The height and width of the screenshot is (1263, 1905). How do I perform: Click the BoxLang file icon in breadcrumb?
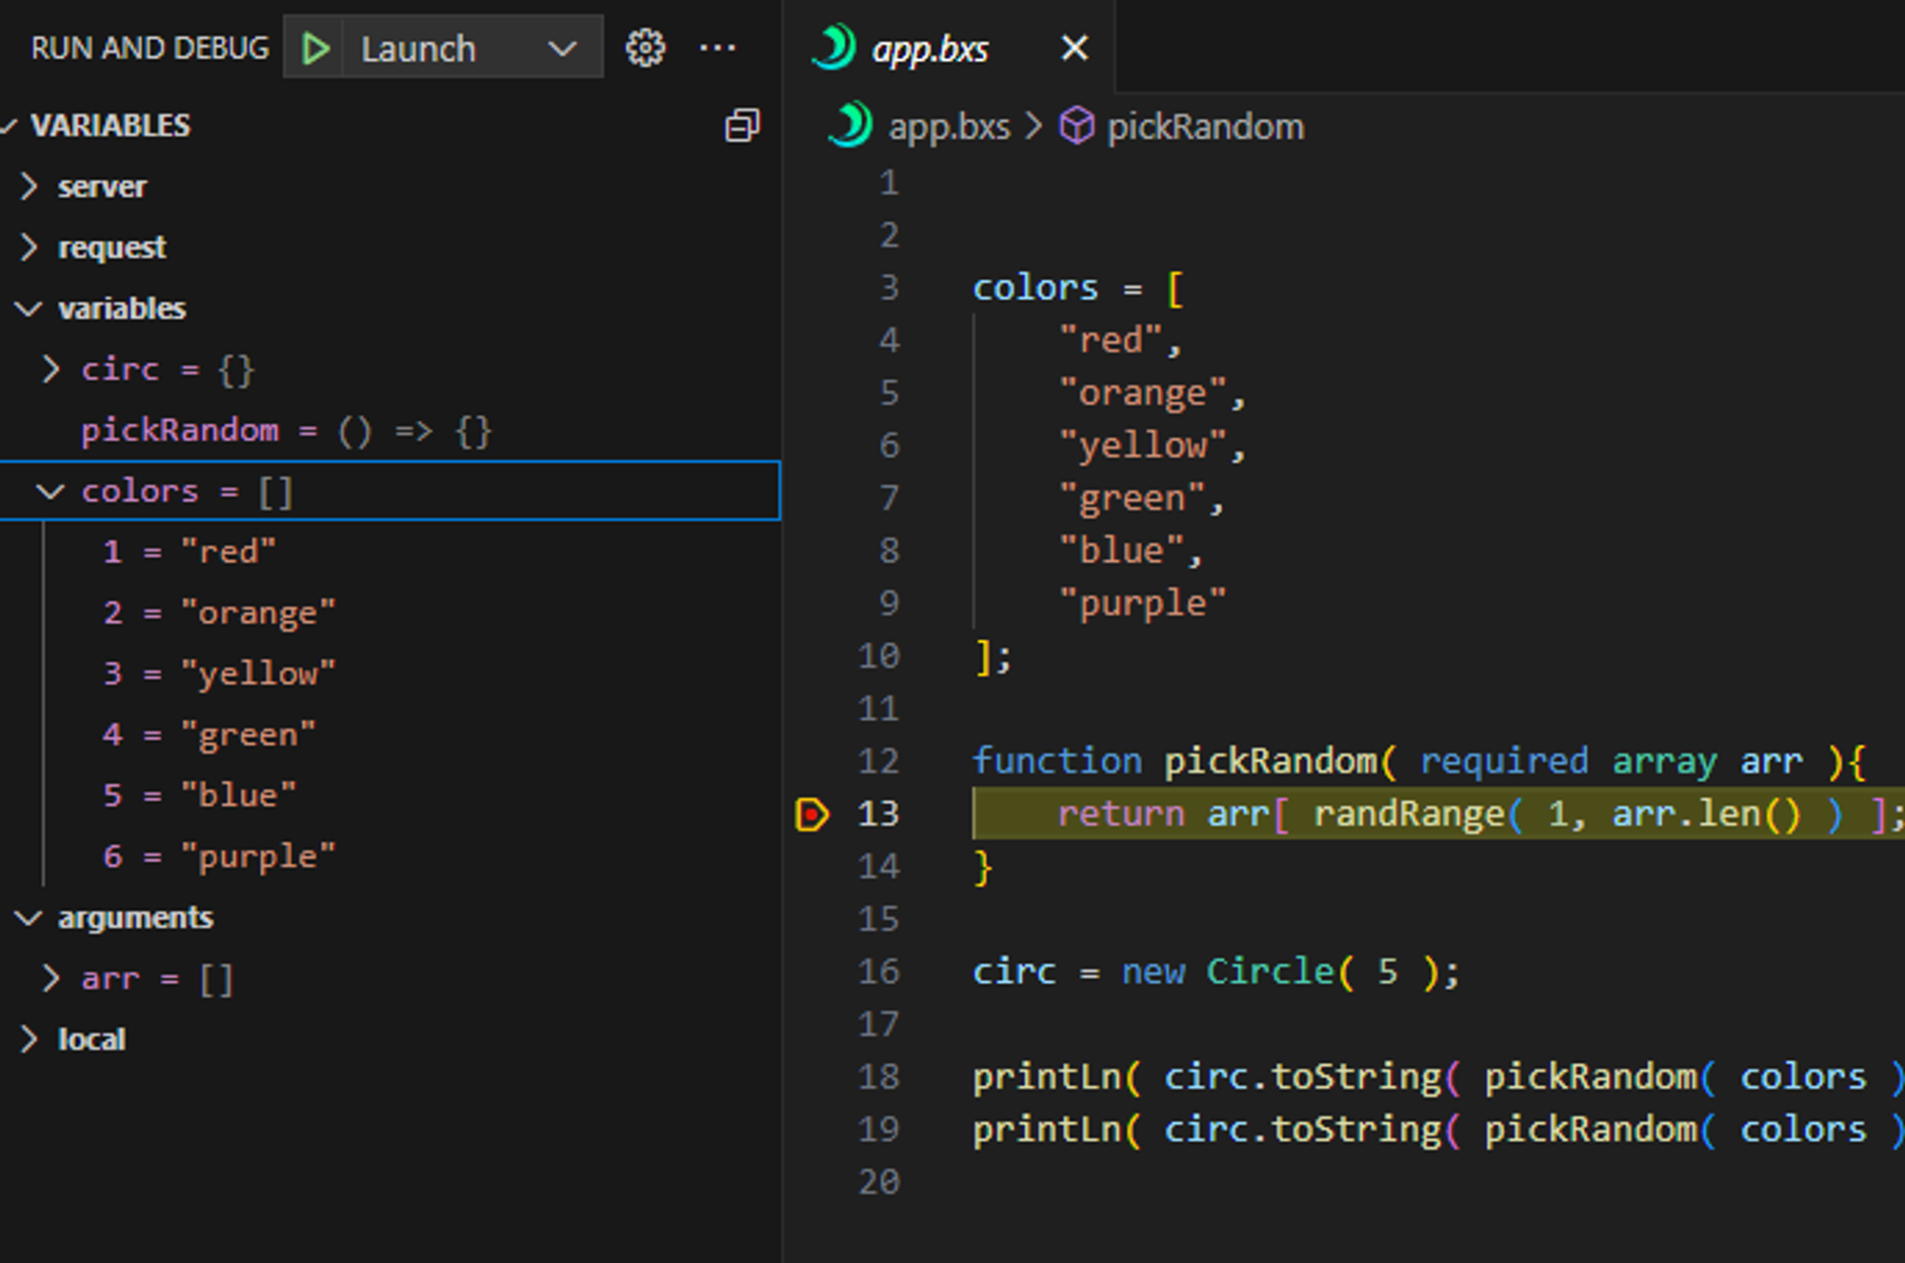pyautogui.click(x=850, y=127)
